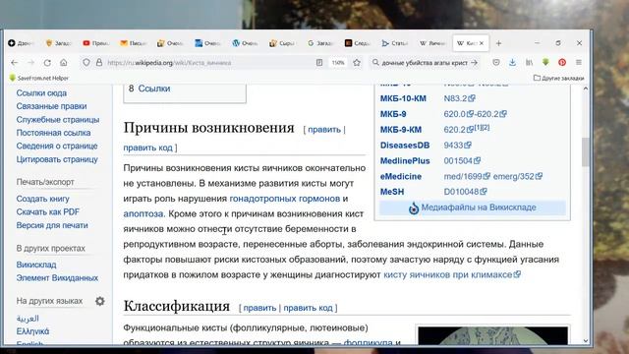Image resolution: width=629 pixels, height=354 pixels.
Task: Click the Wikimedia Commons logo icon
Action: click(x=414, y=207)
